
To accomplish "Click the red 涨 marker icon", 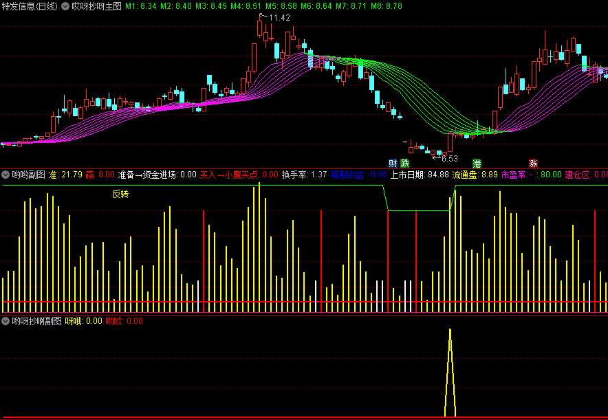I will [x=533, y=163].
